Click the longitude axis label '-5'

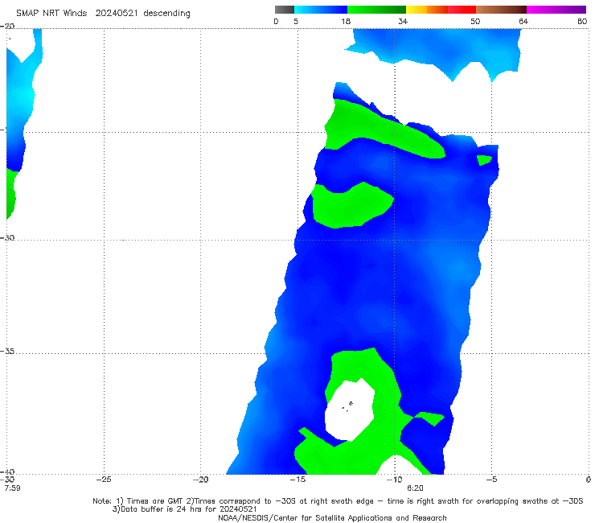(x=491, y=480)
